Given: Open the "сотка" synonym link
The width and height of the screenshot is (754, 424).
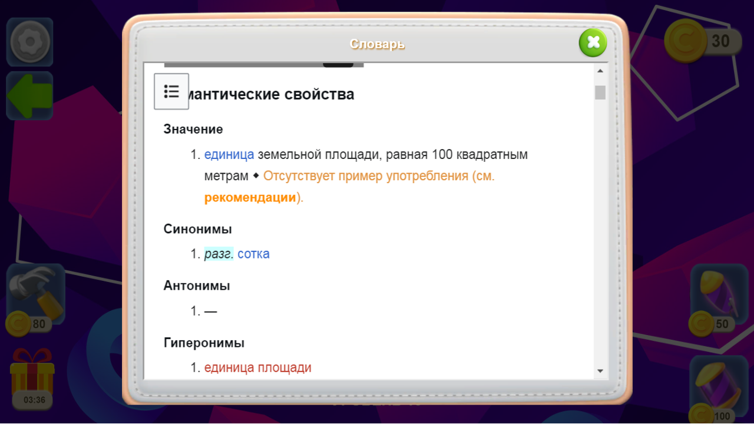Looking at the screenshot, I should click(254, 254).
